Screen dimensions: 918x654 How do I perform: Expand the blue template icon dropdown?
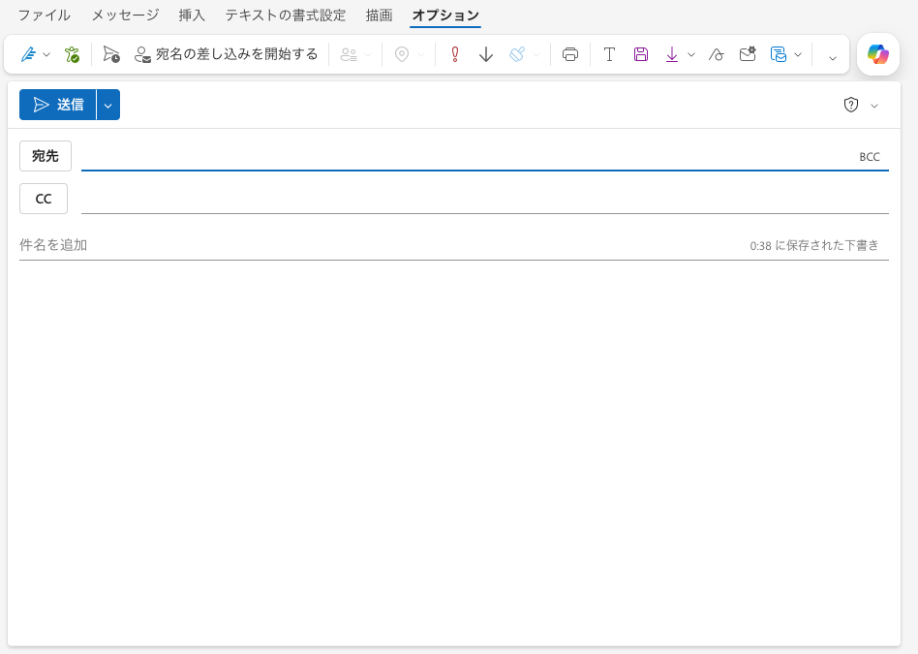pos(798,55)
